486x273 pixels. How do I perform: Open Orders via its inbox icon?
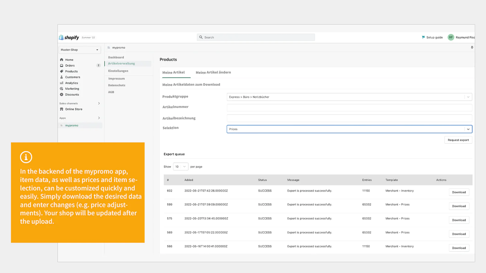pos(62,66)
